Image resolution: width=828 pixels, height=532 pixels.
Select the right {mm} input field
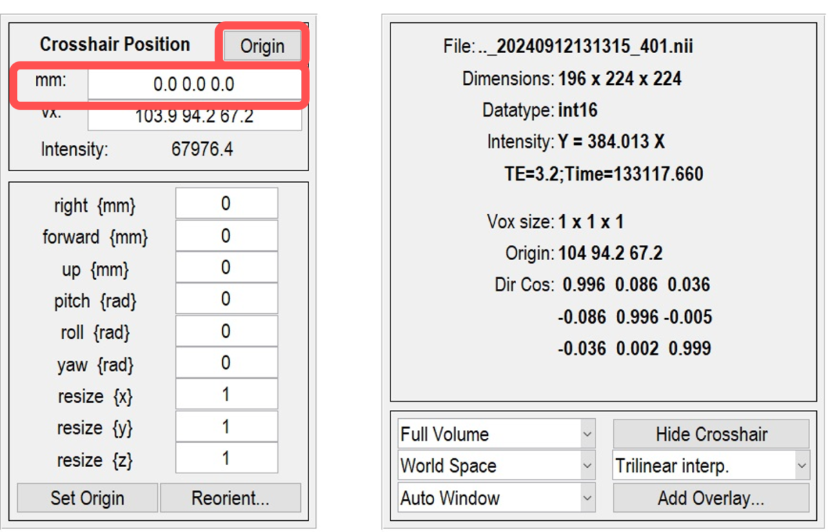226,204
